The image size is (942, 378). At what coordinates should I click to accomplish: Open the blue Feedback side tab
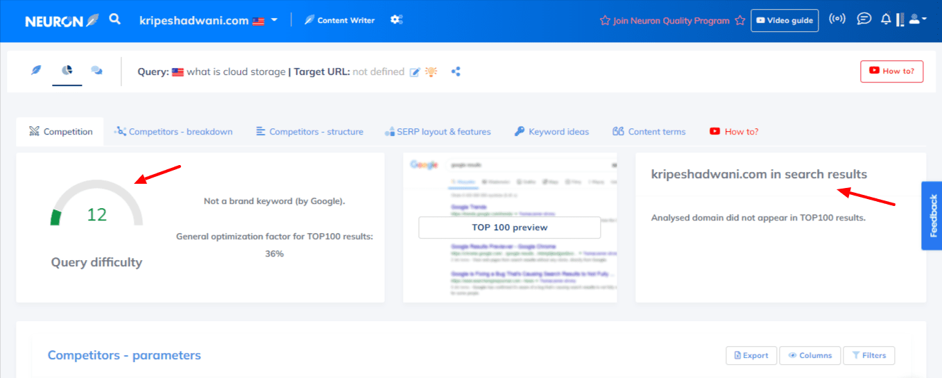tap(932, 216)
